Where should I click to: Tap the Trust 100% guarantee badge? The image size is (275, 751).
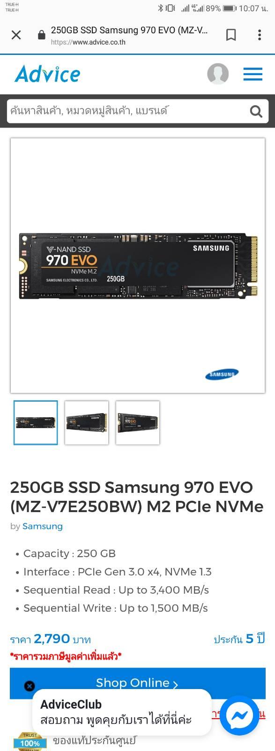(30, 742)
